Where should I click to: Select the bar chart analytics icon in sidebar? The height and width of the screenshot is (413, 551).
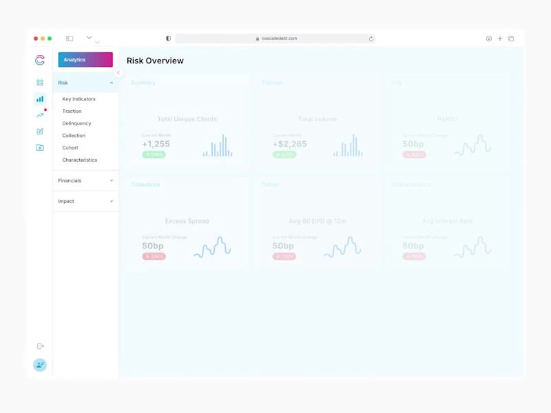(x=41, y=98)
